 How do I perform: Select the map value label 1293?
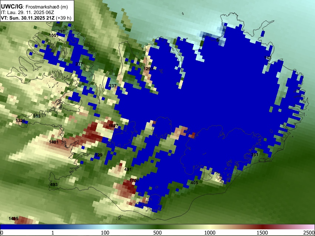pos(148,69)
